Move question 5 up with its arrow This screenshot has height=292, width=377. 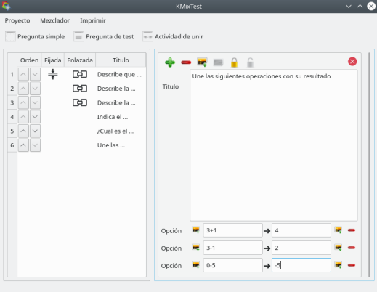click(23, 131)
